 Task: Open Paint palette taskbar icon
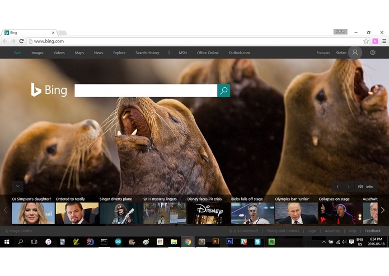click(146, 242)
